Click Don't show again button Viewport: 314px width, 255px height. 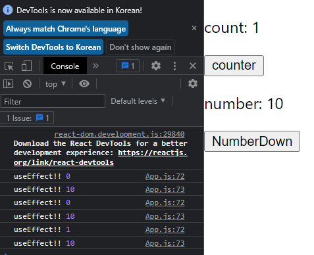[140, 47]
